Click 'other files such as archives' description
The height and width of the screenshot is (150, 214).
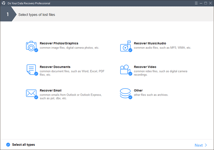click(151, 95)
